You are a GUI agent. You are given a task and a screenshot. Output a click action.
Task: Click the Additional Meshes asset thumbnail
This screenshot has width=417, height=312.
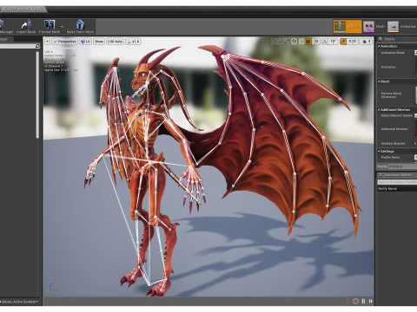[416, 129]
